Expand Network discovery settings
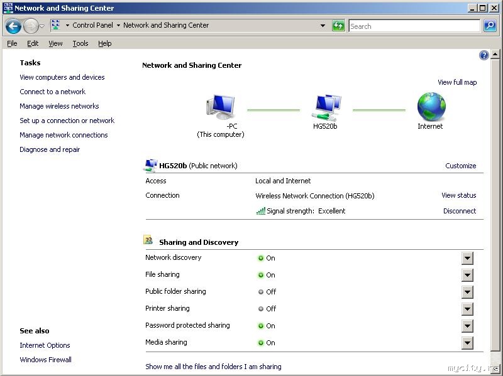The image size is (503, 376). tap(467, 258)
